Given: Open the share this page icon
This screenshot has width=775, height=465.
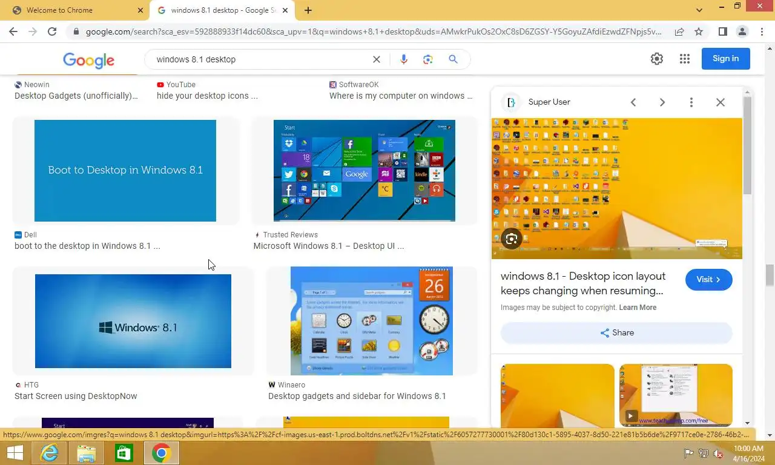Looking at the screenshot, I should (x=679, y=31).
